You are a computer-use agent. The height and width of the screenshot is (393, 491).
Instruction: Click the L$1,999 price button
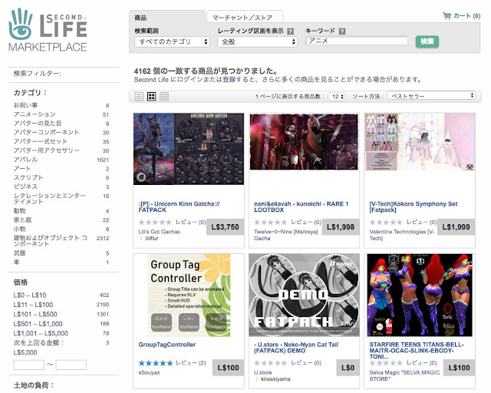(x=456, y=226)
